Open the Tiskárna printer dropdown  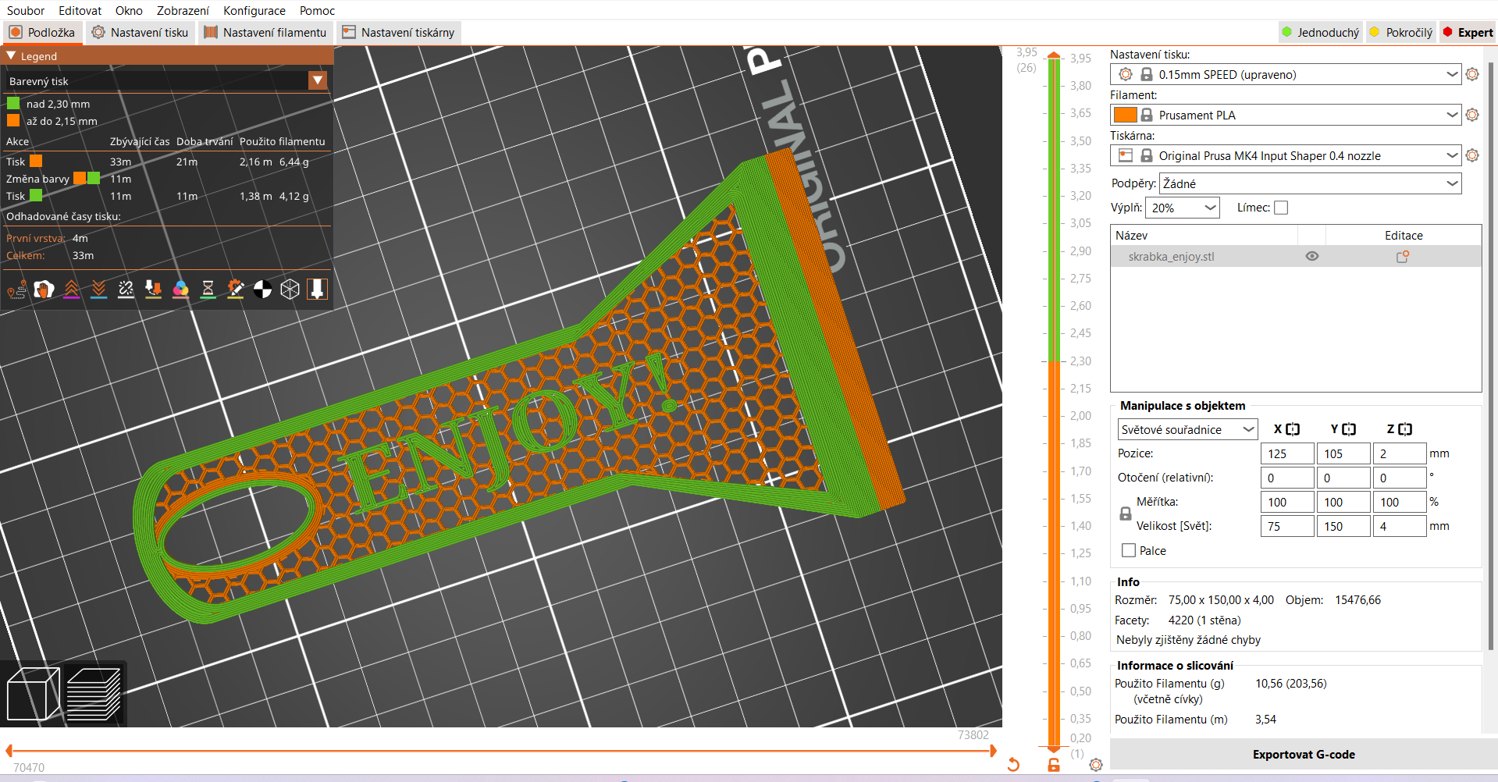(1286, 155)
